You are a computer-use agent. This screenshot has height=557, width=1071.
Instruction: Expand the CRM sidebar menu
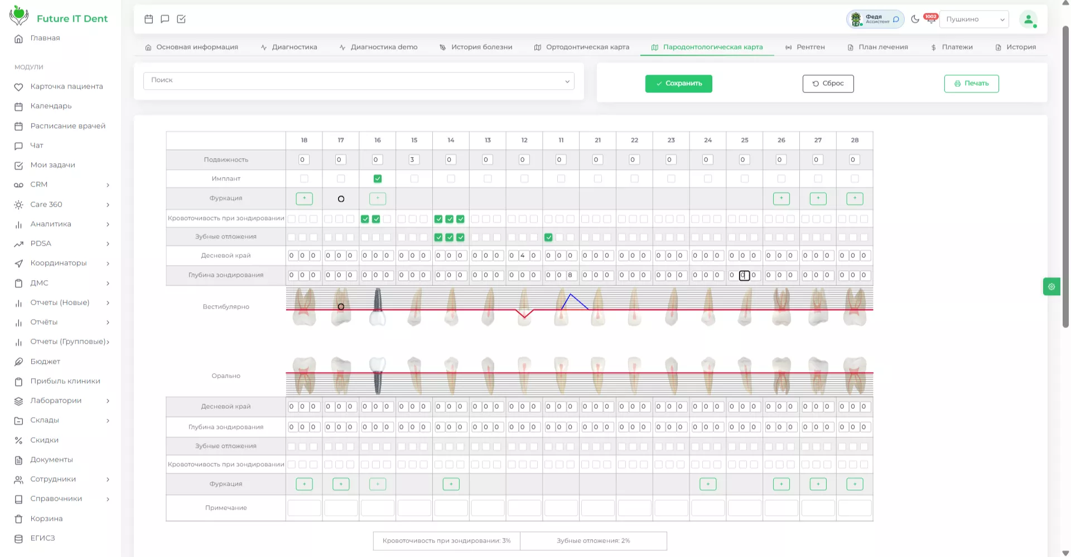coord(61,185)
